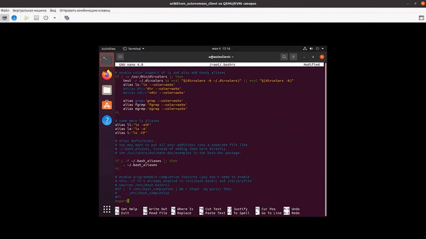Open the Виртуальная машина menu

pyautogui.click(x=30, y=10)
